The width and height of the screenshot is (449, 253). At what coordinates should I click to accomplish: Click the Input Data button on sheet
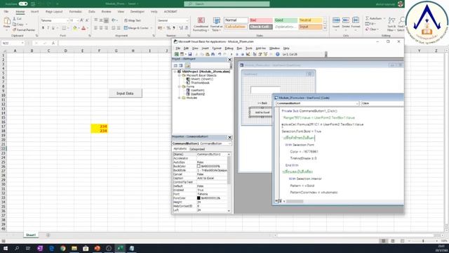click(x=125, y=93)
